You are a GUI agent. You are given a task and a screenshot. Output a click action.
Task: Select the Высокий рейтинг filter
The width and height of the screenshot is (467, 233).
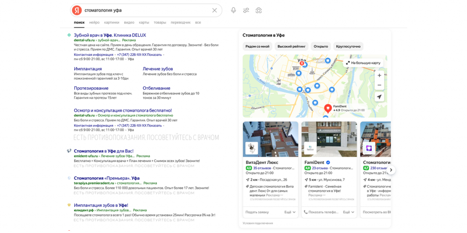pyautogui.click(x=291, y=46)
